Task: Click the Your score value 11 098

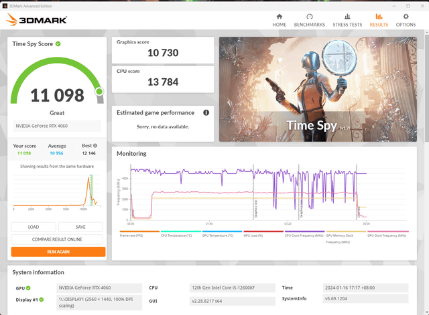Action: point(24,153)
